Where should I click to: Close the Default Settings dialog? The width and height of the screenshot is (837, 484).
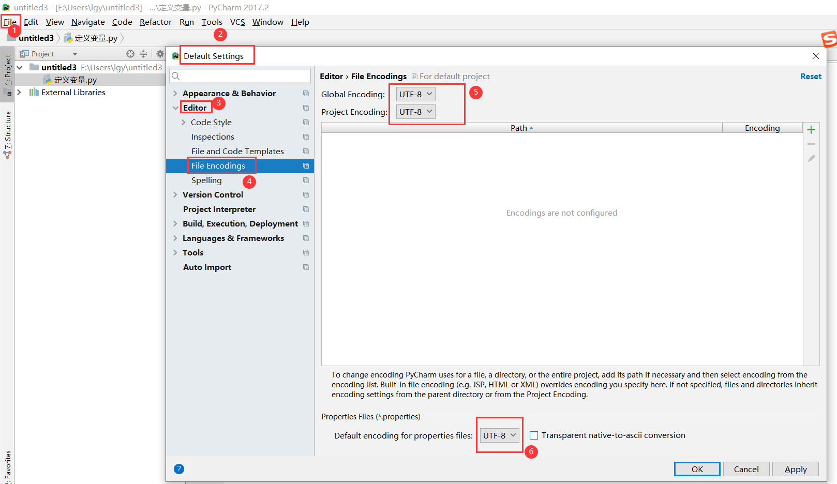(816, 56)
